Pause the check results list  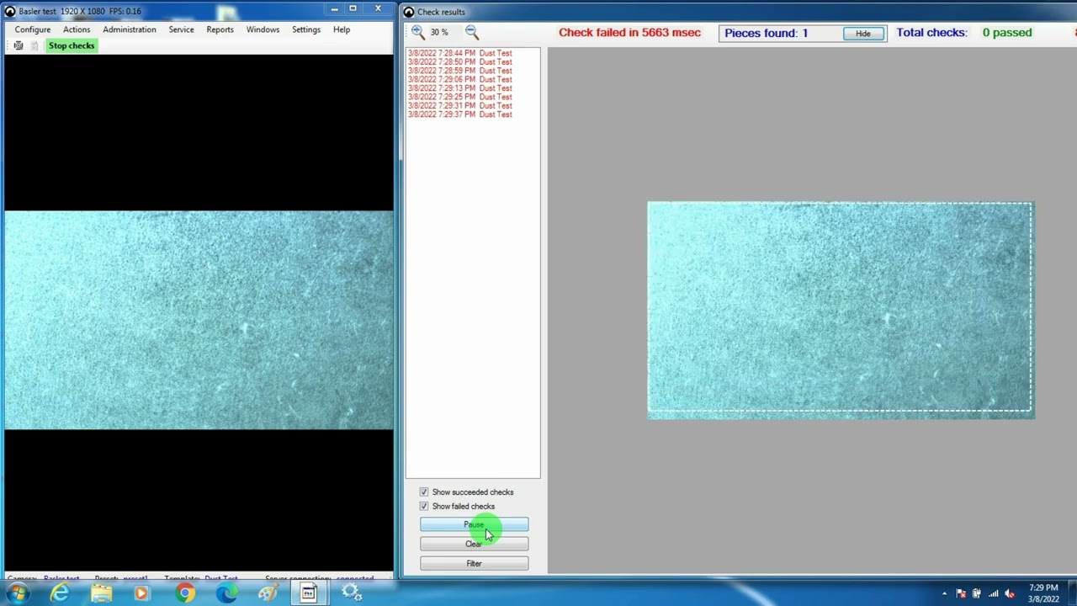tap(475, 525)
